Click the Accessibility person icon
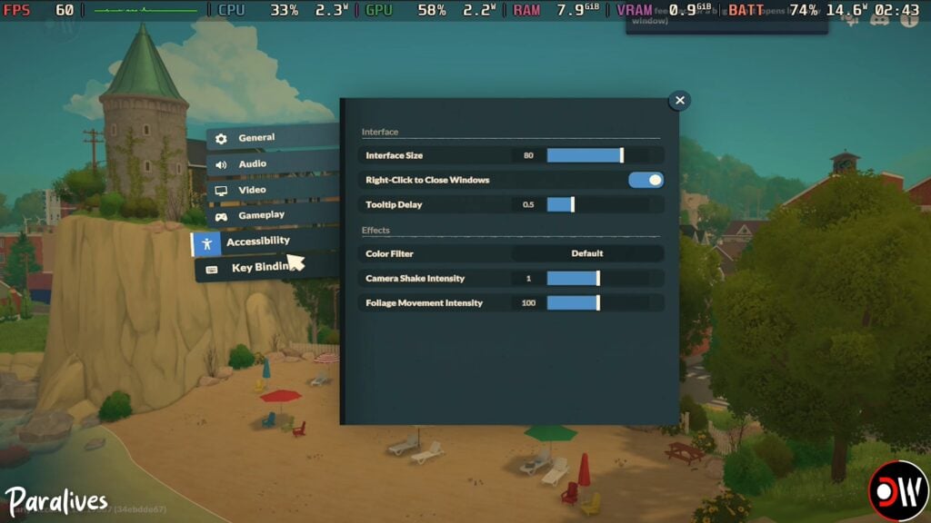 click(206, 243)
